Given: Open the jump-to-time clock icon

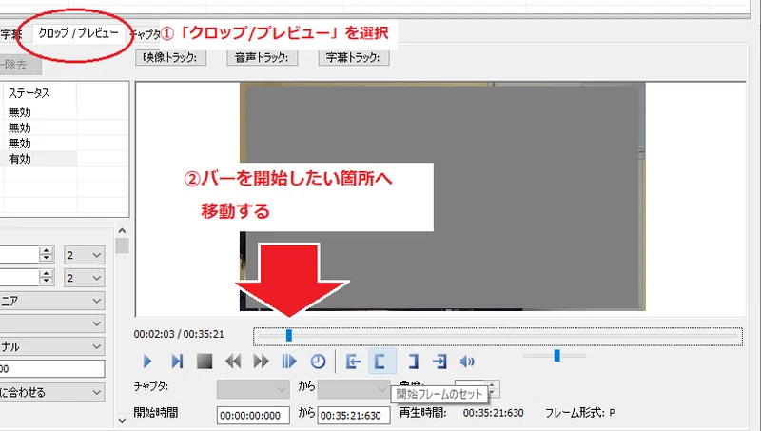Looking at the screenshot, I should tap(318, 362).
